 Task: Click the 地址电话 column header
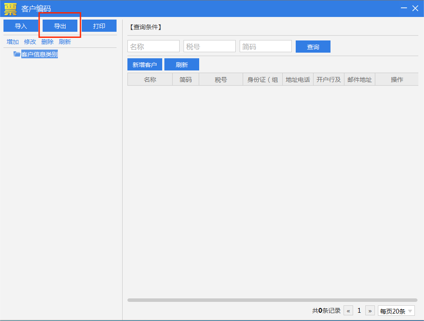coord(298,79)
